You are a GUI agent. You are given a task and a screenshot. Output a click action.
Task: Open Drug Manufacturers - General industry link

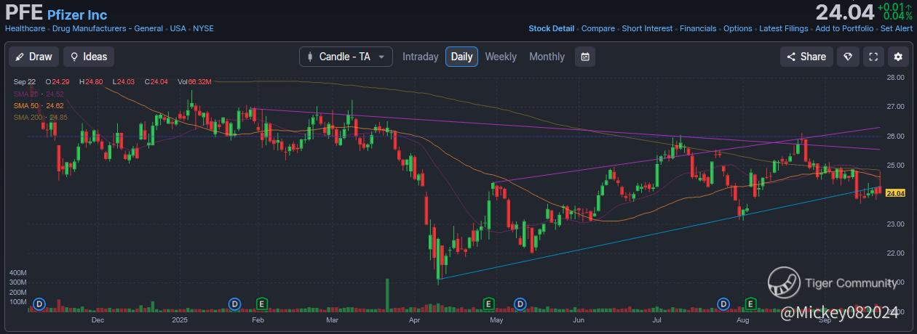click(x=108, y=29)
